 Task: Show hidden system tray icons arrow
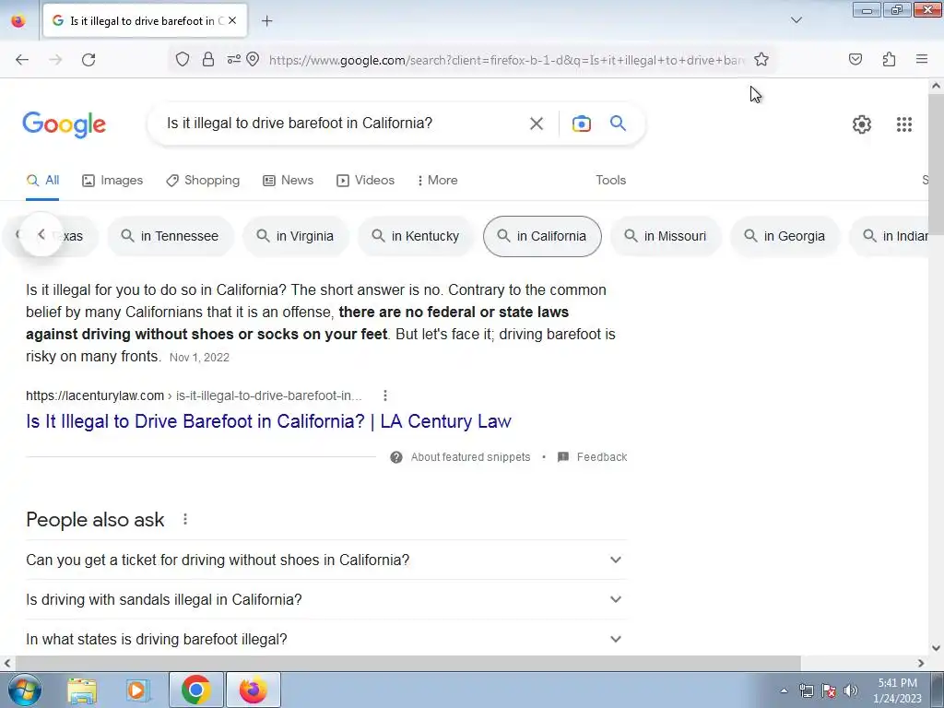pyautogui.click(x=784, y=690)
